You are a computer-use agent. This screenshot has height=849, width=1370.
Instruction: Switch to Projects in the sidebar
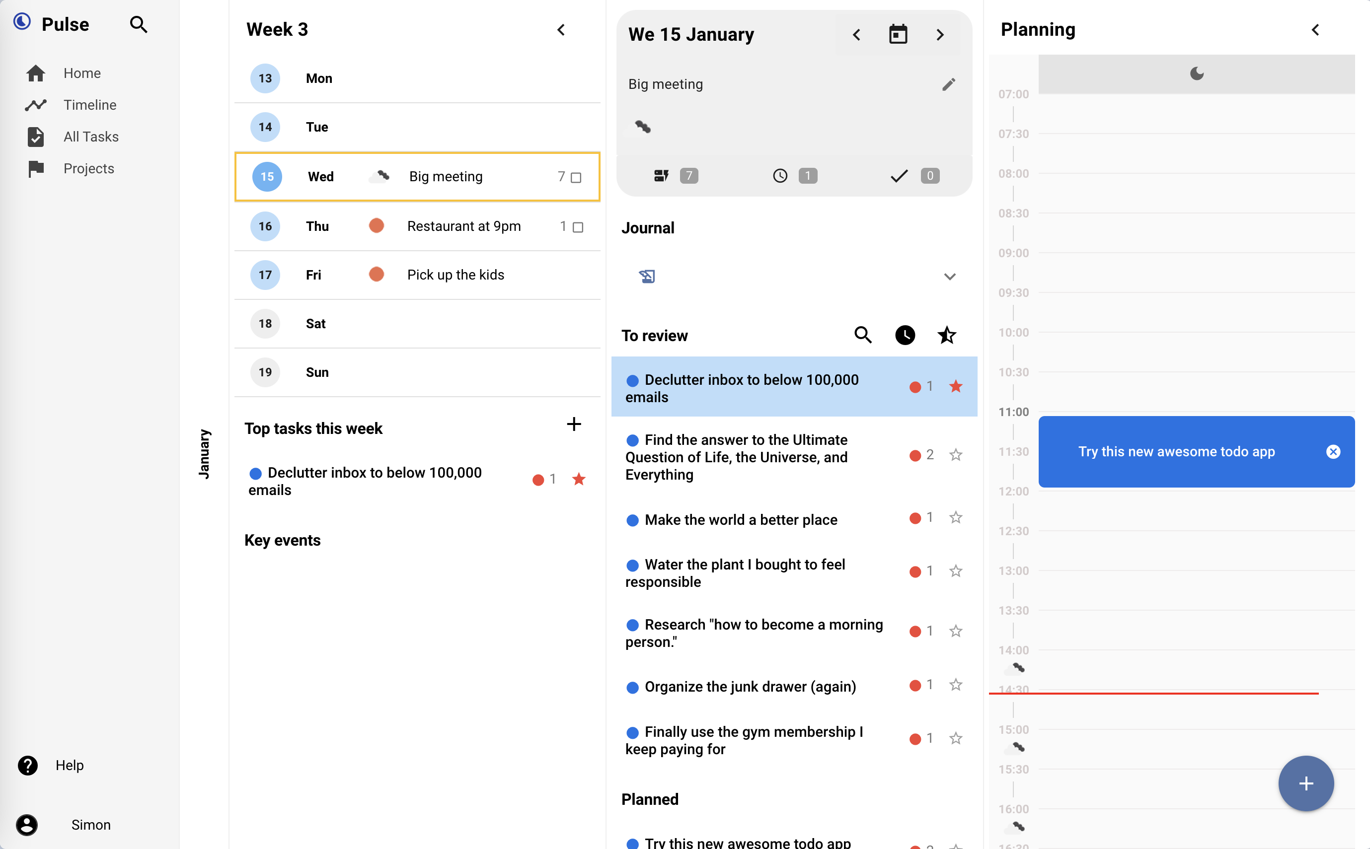(36, 168)
